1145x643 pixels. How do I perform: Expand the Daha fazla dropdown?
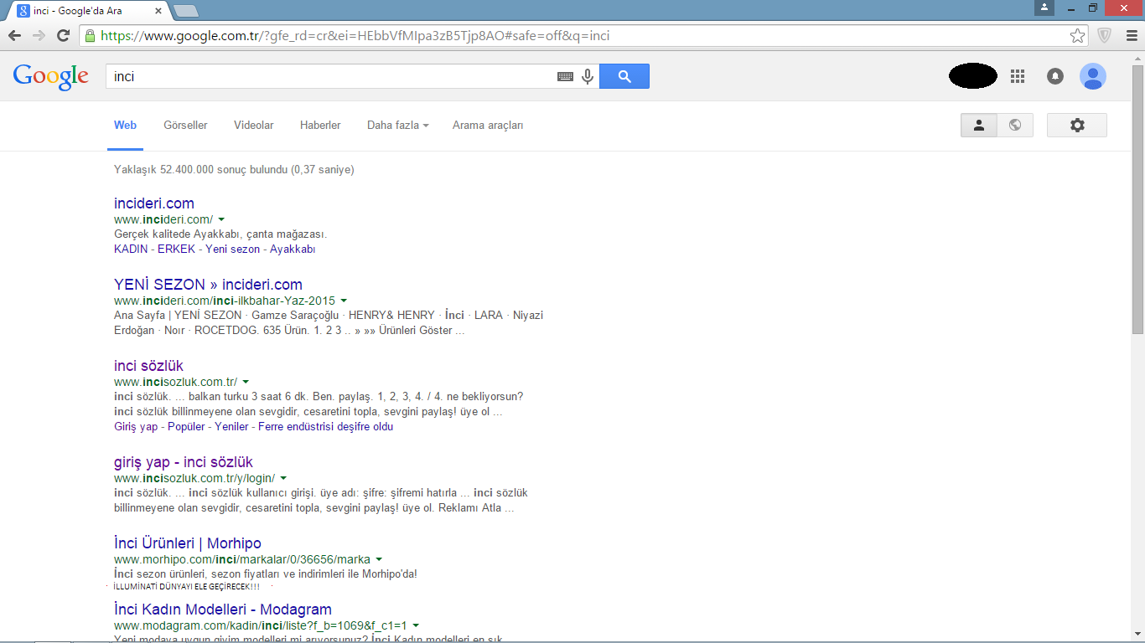[398, 125]
